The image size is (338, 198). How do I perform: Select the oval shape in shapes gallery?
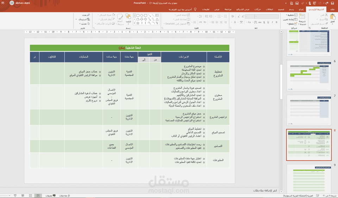click(x=142, y=15)
